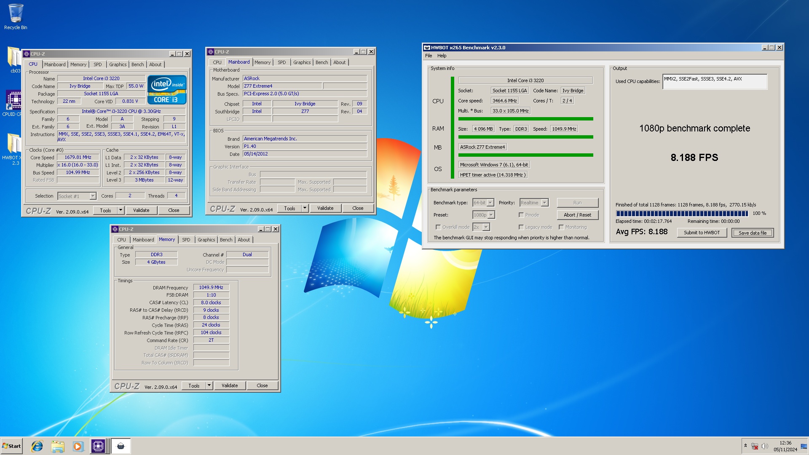The width and height of the screenshot is (809, 455).
Task: Click the Intel Core i3 logo in CPU-Z
Action: point(167,90)
